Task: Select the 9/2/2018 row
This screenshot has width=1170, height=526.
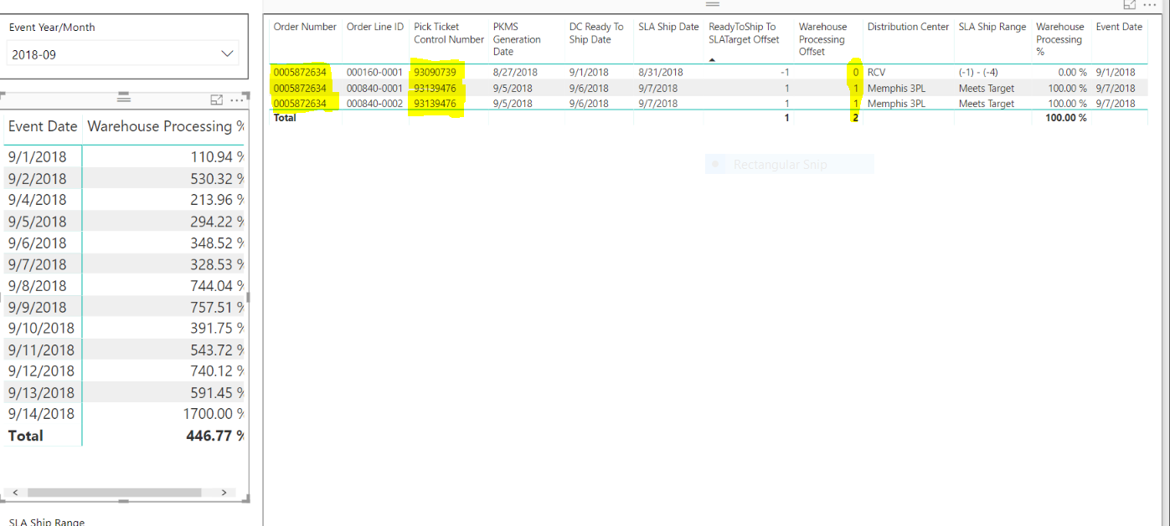Action: click(126, 178)
